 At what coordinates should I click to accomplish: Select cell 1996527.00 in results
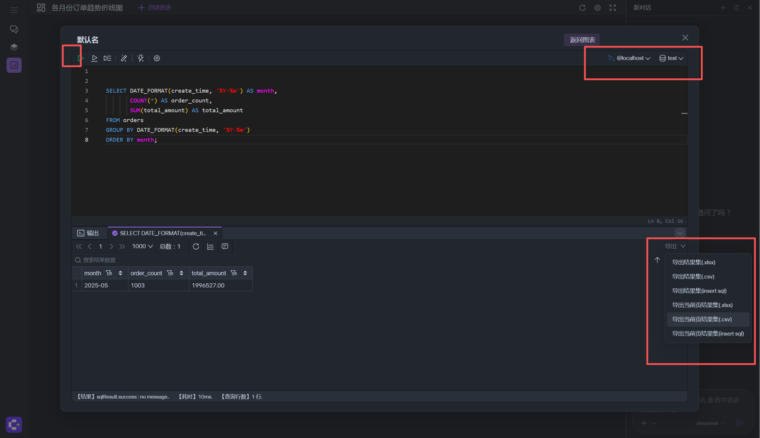pos(221,285)
